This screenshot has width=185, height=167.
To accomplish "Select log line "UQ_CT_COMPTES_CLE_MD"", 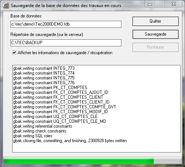I will click(60, 121).
